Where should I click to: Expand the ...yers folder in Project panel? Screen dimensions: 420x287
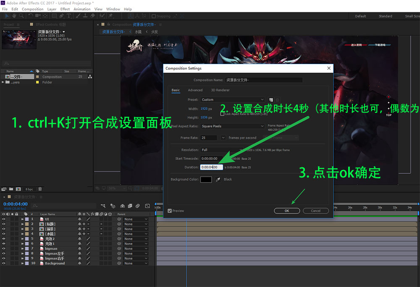(3, 82)
